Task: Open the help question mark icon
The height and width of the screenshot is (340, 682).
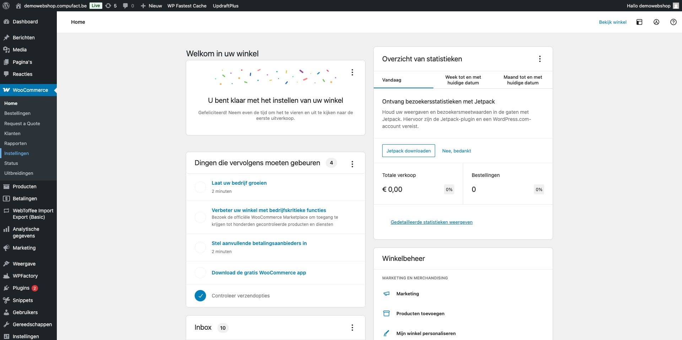Action: (673, 22)
